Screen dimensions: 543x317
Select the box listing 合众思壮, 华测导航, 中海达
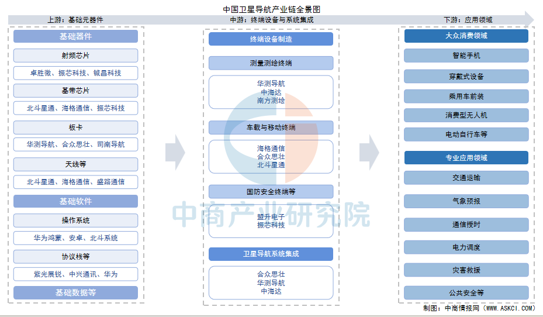[271, 282]
